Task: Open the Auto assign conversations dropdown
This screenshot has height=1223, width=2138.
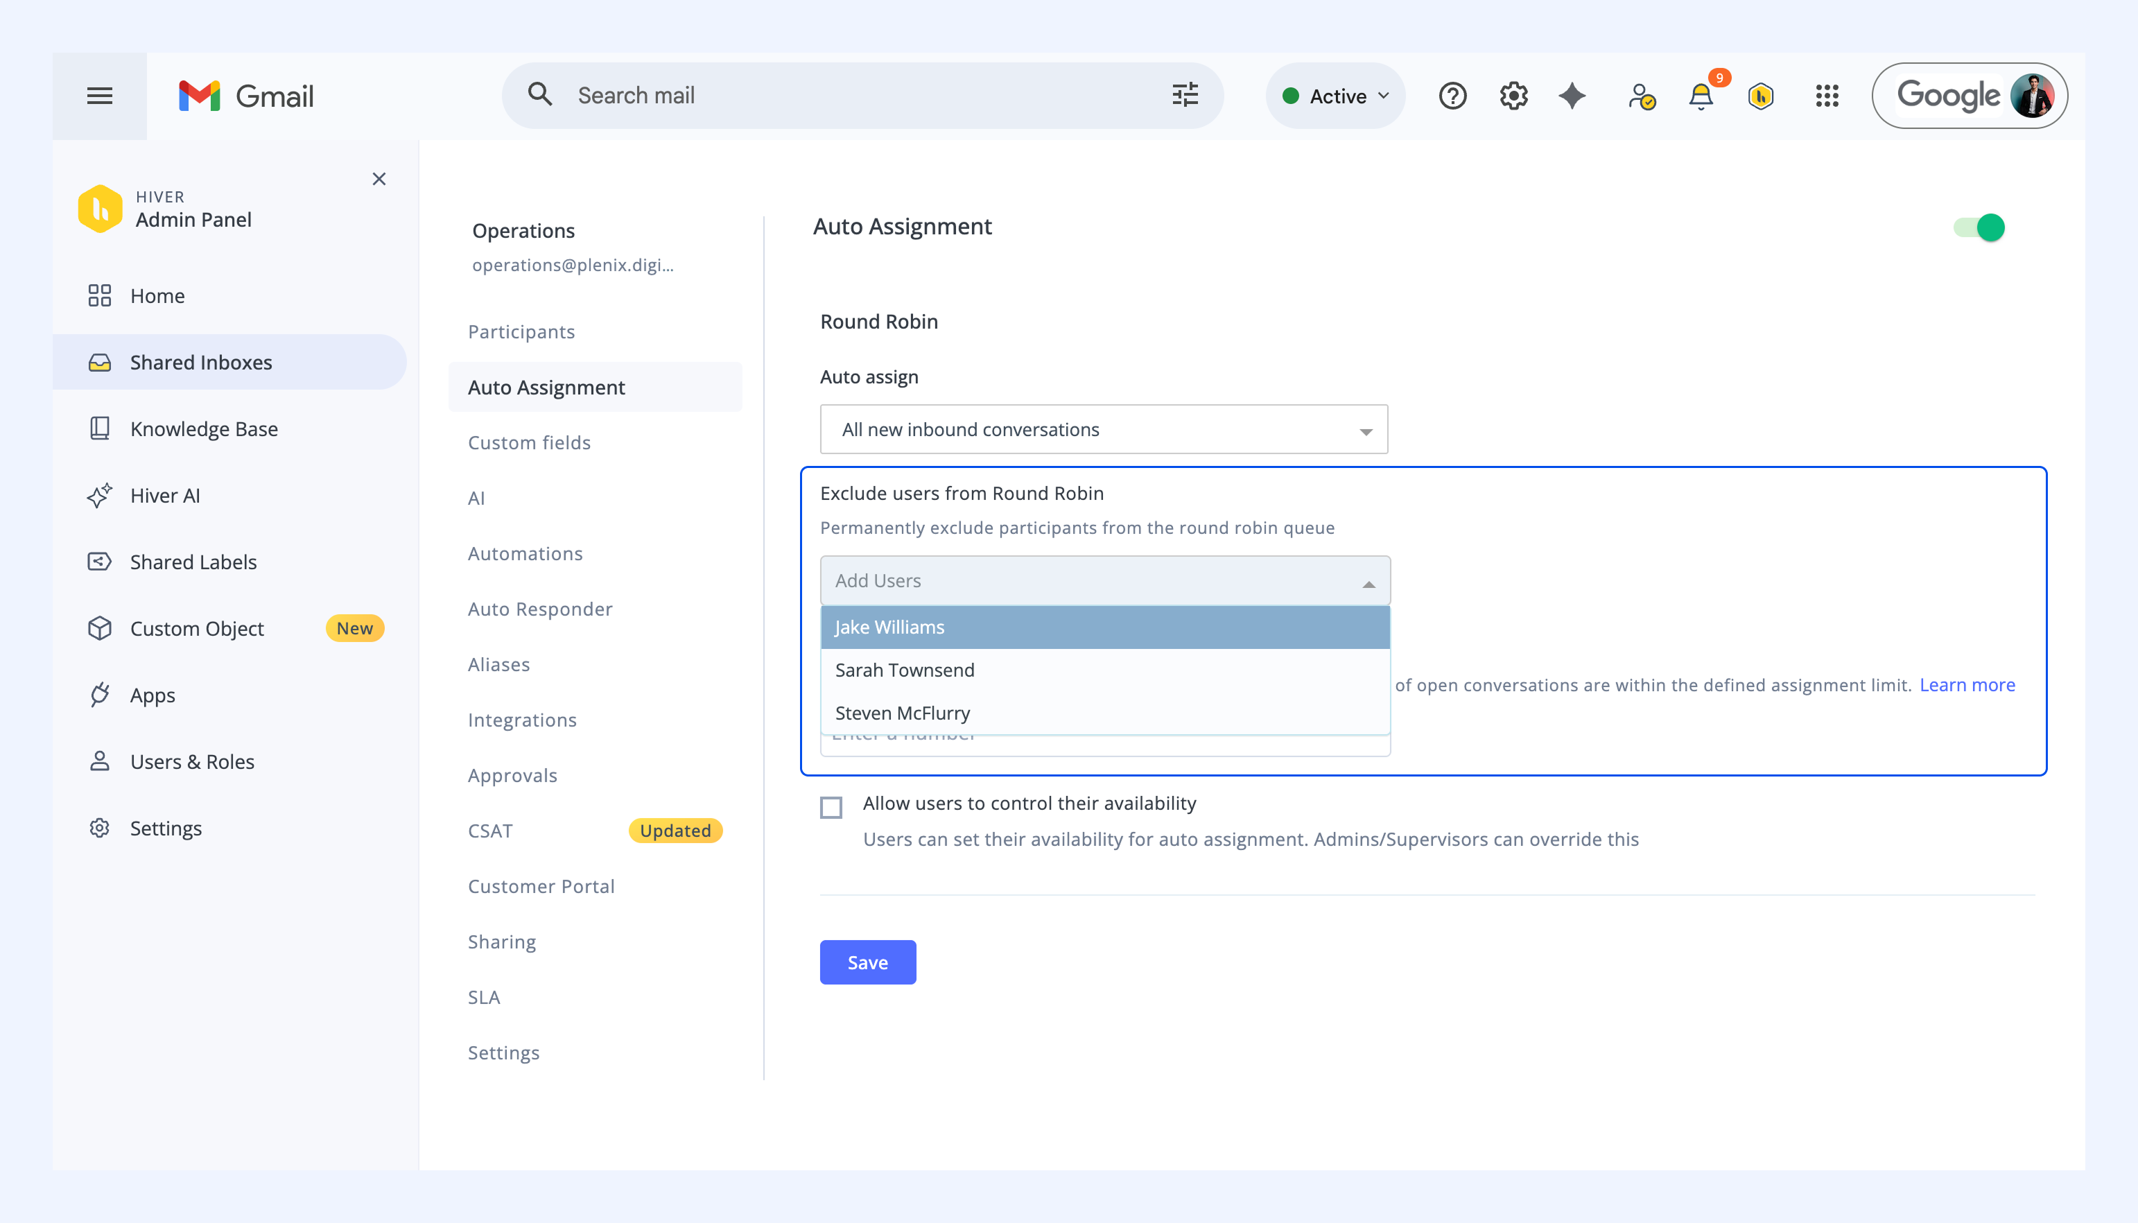Action: (x=1104, y=429)
